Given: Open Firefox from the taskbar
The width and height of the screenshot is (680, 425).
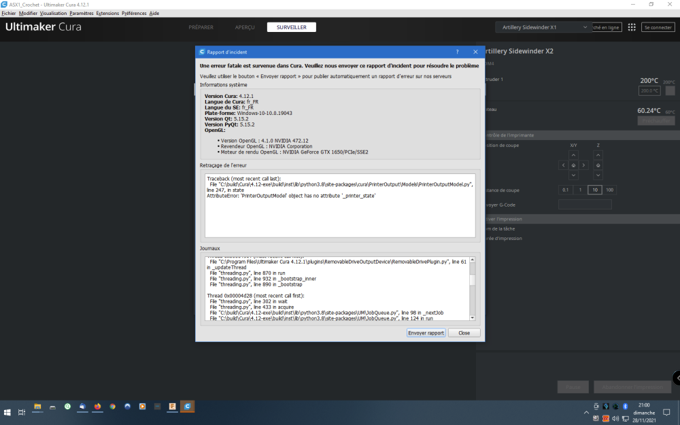Looking at the screenshot, I should (97, 407).
